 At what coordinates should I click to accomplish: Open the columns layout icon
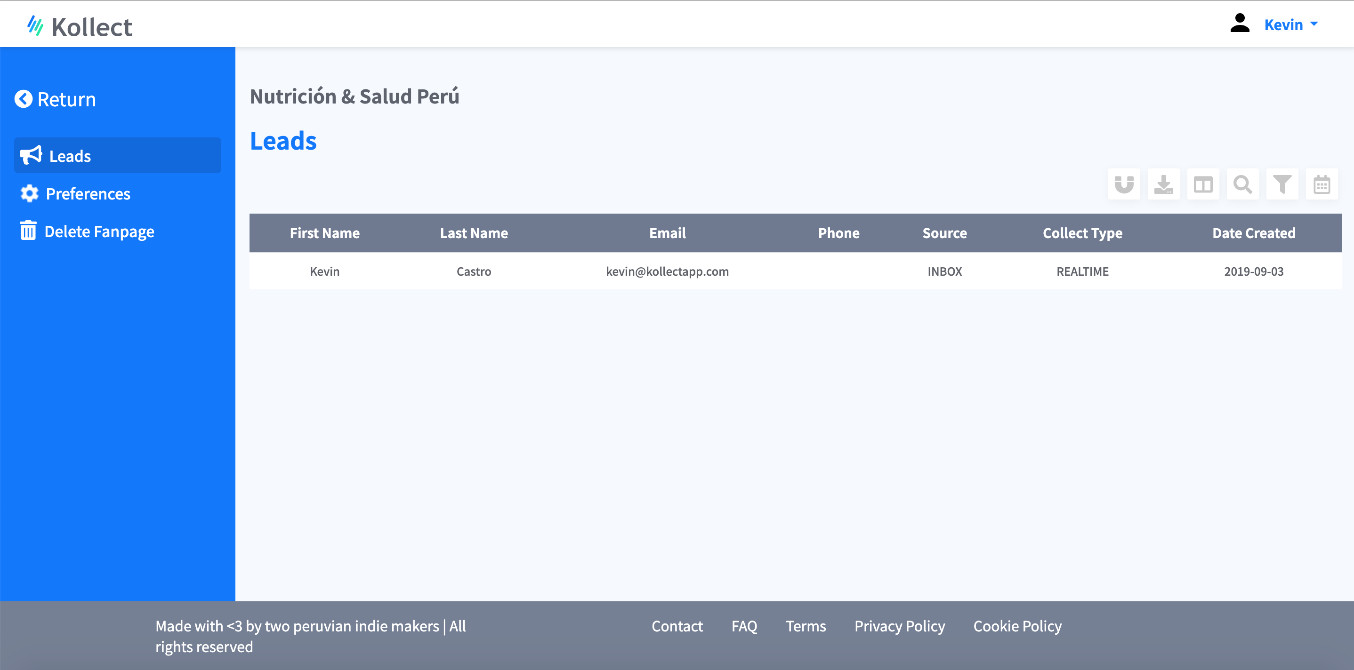point(1202,184)
